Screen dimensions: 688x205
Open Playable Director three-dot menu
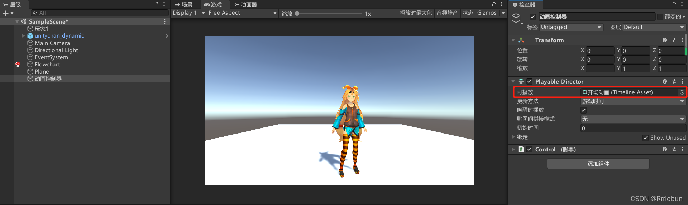click(x=682, y=81)
